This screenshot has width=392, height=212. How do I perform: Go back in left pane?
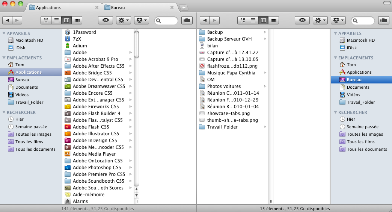click(x=8, y=20)
